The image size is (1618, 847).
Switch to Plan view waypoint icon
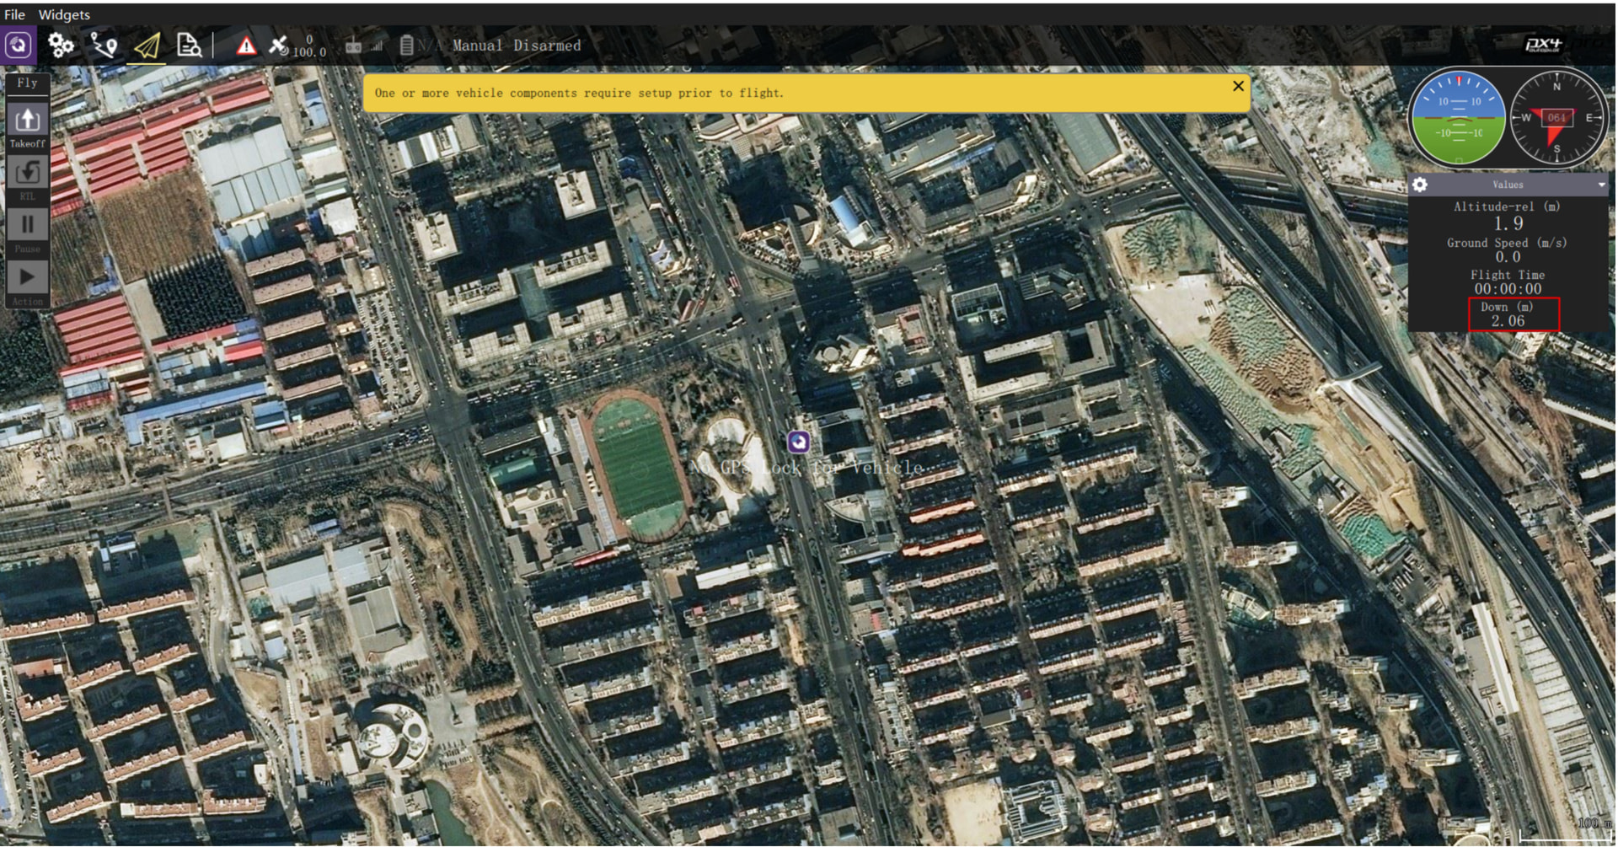[104, 45]
